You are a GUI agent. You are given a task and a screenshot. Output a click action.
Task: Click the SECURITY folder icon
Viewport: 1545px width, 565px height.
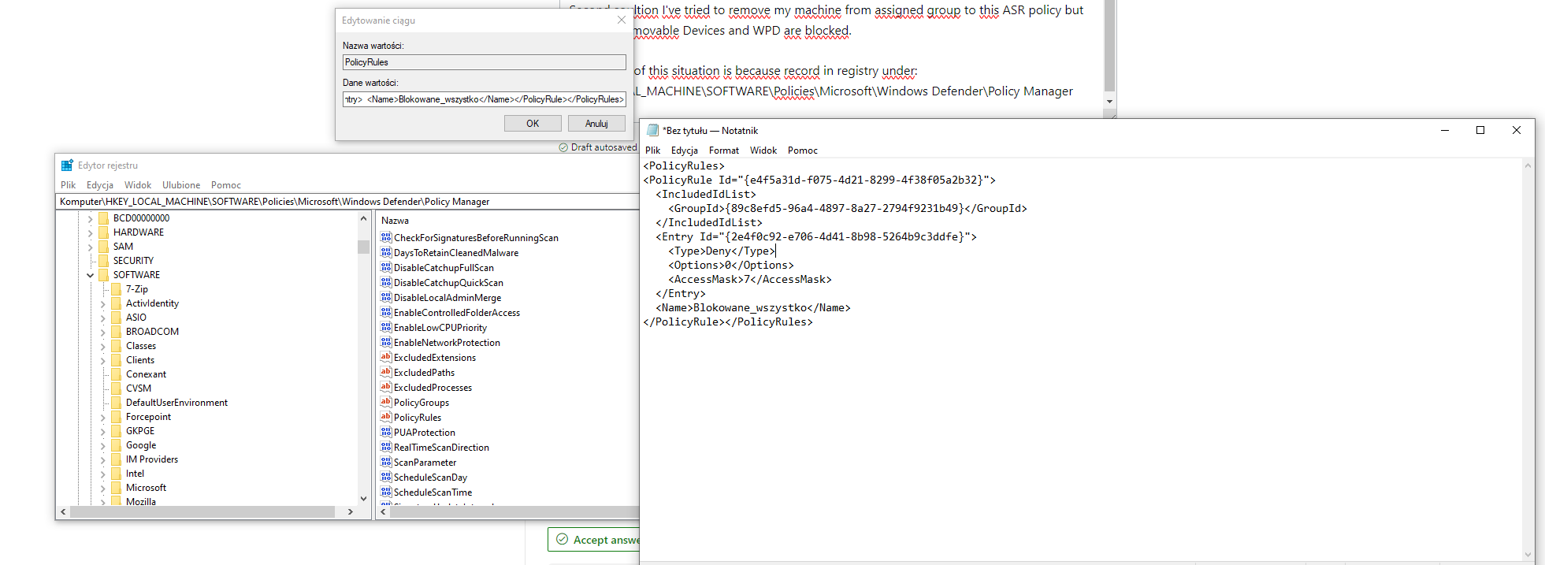103,261
